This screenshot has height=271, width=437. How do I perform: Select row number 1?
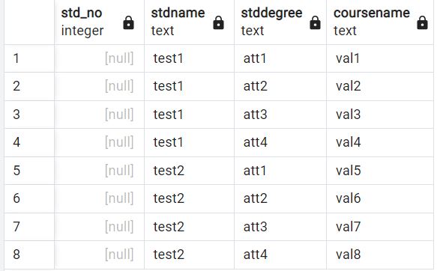point(29,58)
